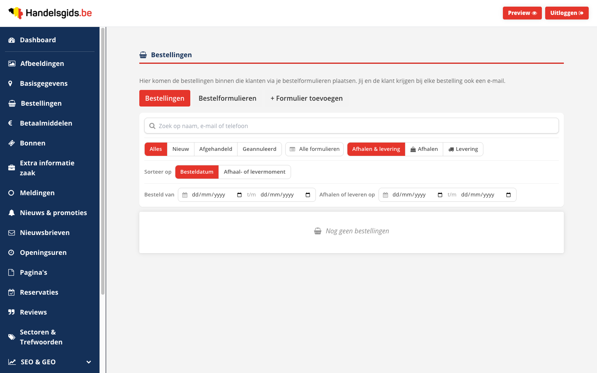Image resolution: width=597 pixels, height=373 pixels.
Task: Switch to the Bestellingen tab
Action: 165,98
